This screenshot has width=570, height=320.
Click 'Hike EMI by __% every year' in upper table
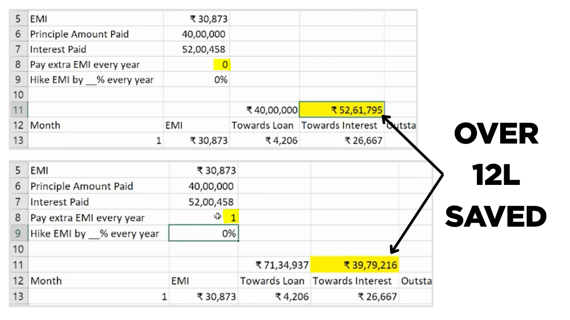click(x=91, y=80)
